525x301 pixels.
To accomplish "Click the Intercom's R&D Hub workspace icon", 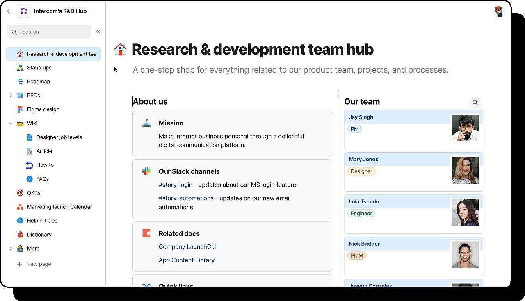I will point(24,11).
